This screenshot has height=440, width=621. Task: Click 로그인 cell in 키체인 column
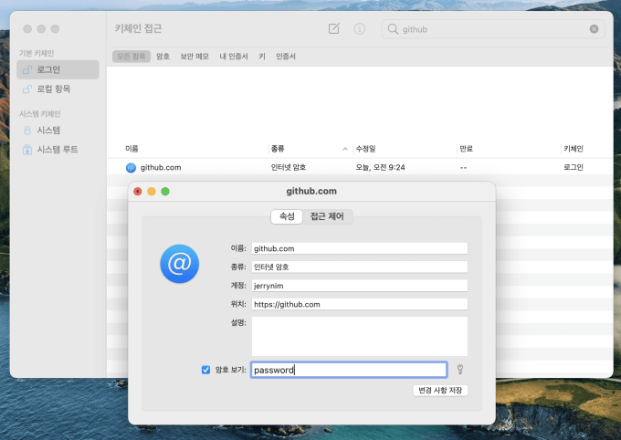(574, 167)
